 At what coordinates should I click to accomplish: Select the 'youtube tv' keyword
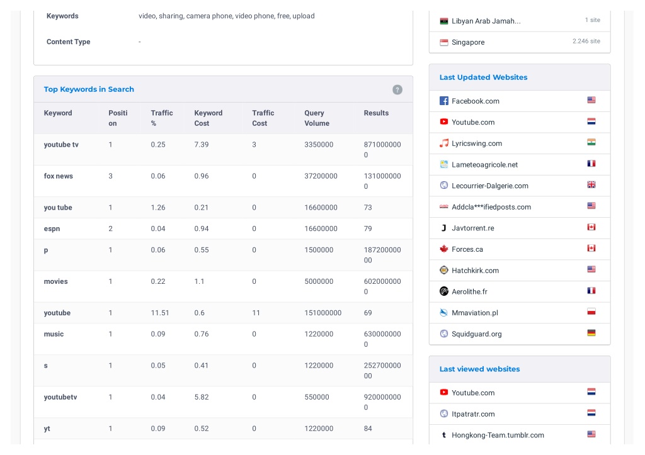61,145
